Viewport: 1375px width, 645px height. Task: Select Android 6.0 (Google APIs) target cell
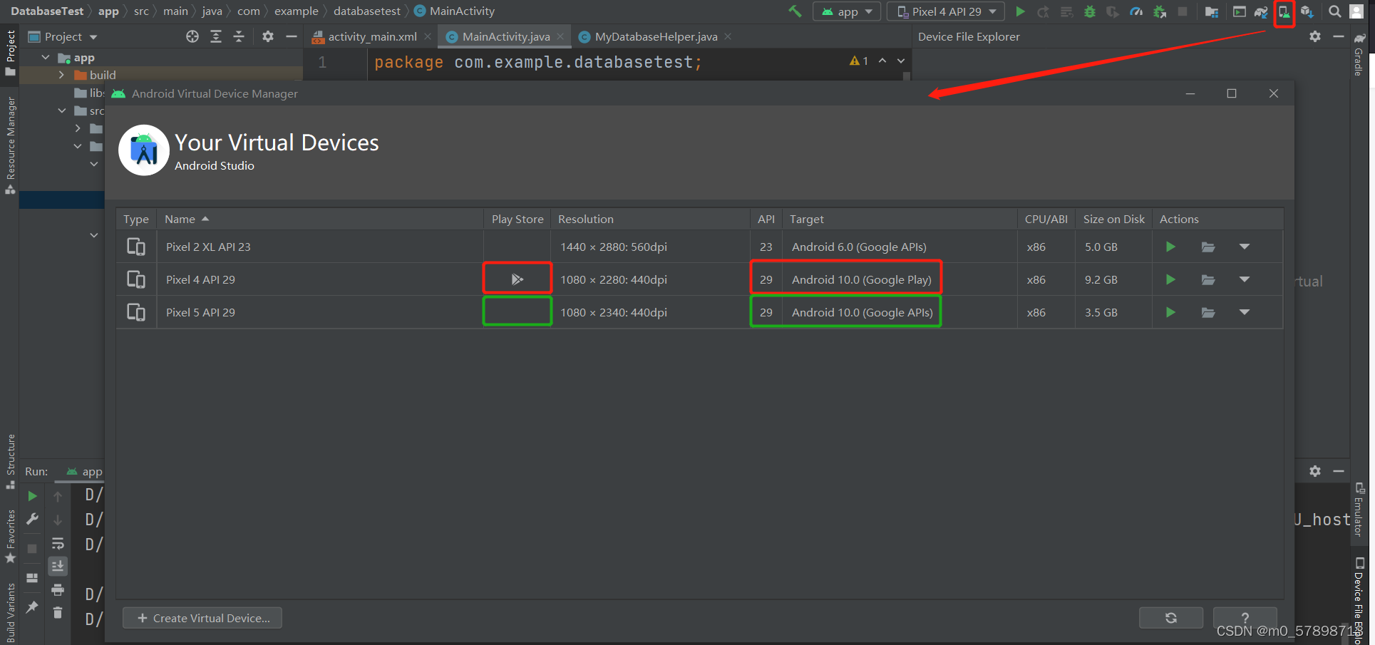[859, 247]
